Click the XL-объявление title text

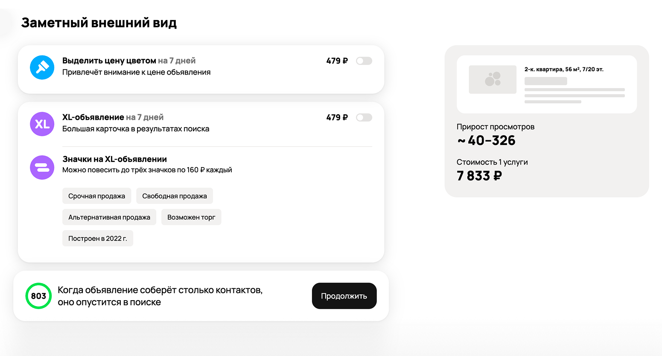coord(93,117)
